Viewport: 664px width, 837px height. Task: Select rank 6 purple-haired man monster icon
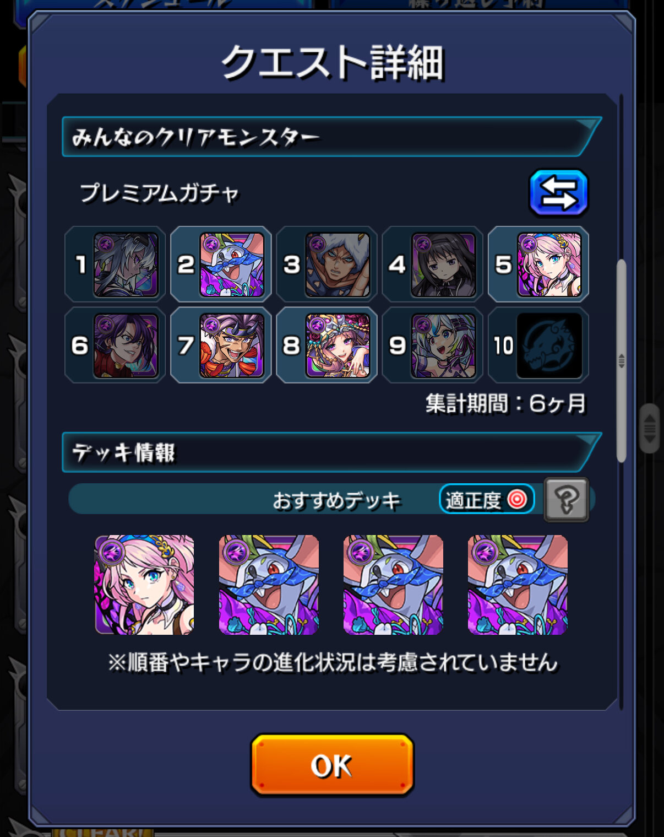[x=126, y=345]
